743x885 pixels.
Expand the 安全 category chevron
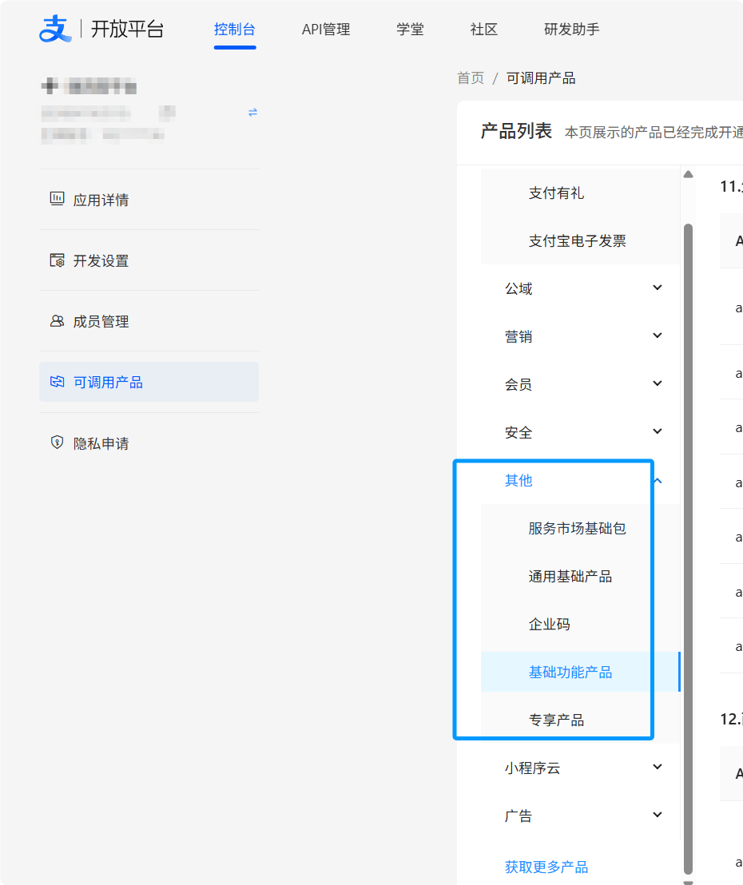(x=658, y=431)
